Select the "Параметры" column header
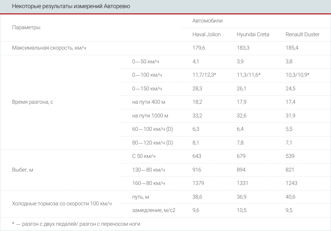This screenshot has width=331, height=231. coord(26,27)
